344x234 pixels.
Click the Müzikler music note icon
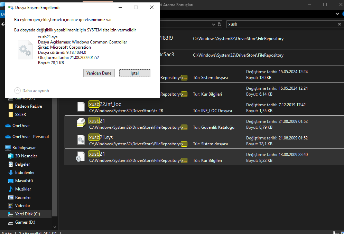[x=10, y=189]
